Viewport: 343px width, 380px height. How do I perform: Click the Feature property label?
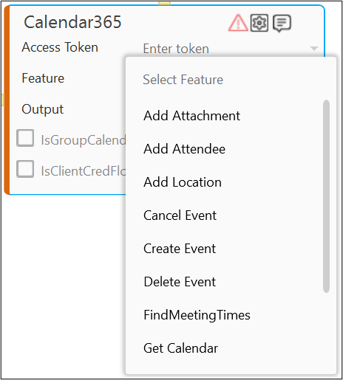click(43, 78)
